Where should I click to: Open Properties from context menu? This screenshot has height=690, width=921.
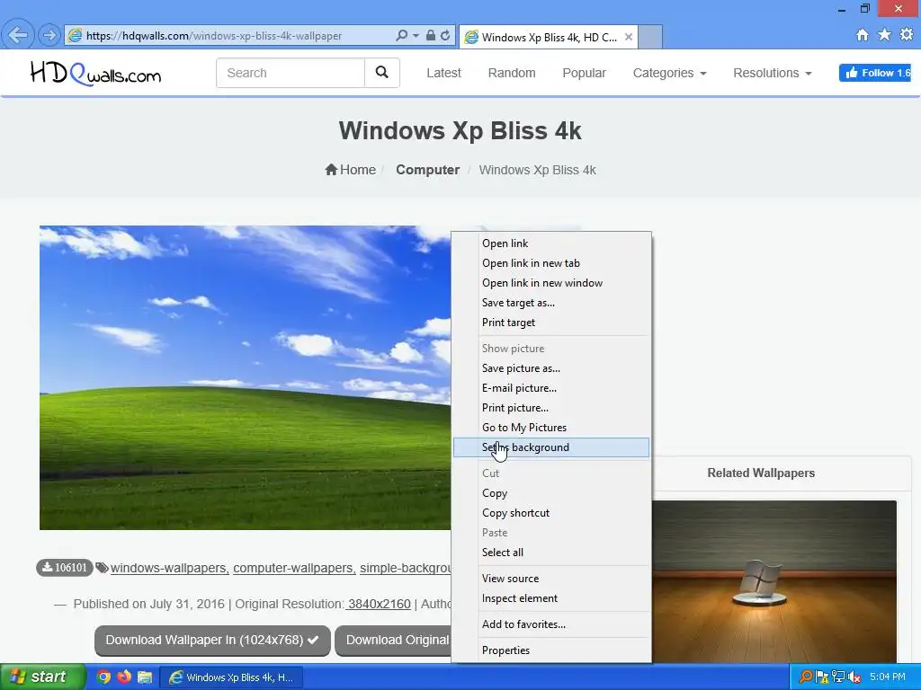pyautogui.click(x=551, y=650)
